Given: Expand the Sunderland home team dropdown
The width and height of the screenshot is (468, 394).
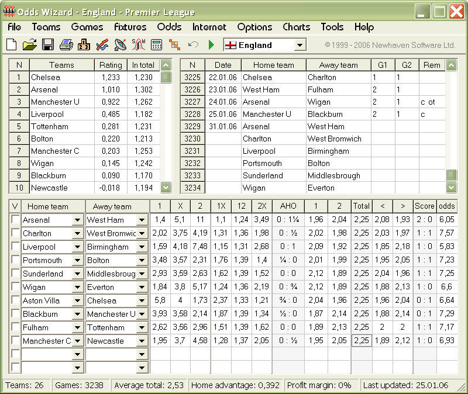Looking at the screenshot, I should [77, 274].
